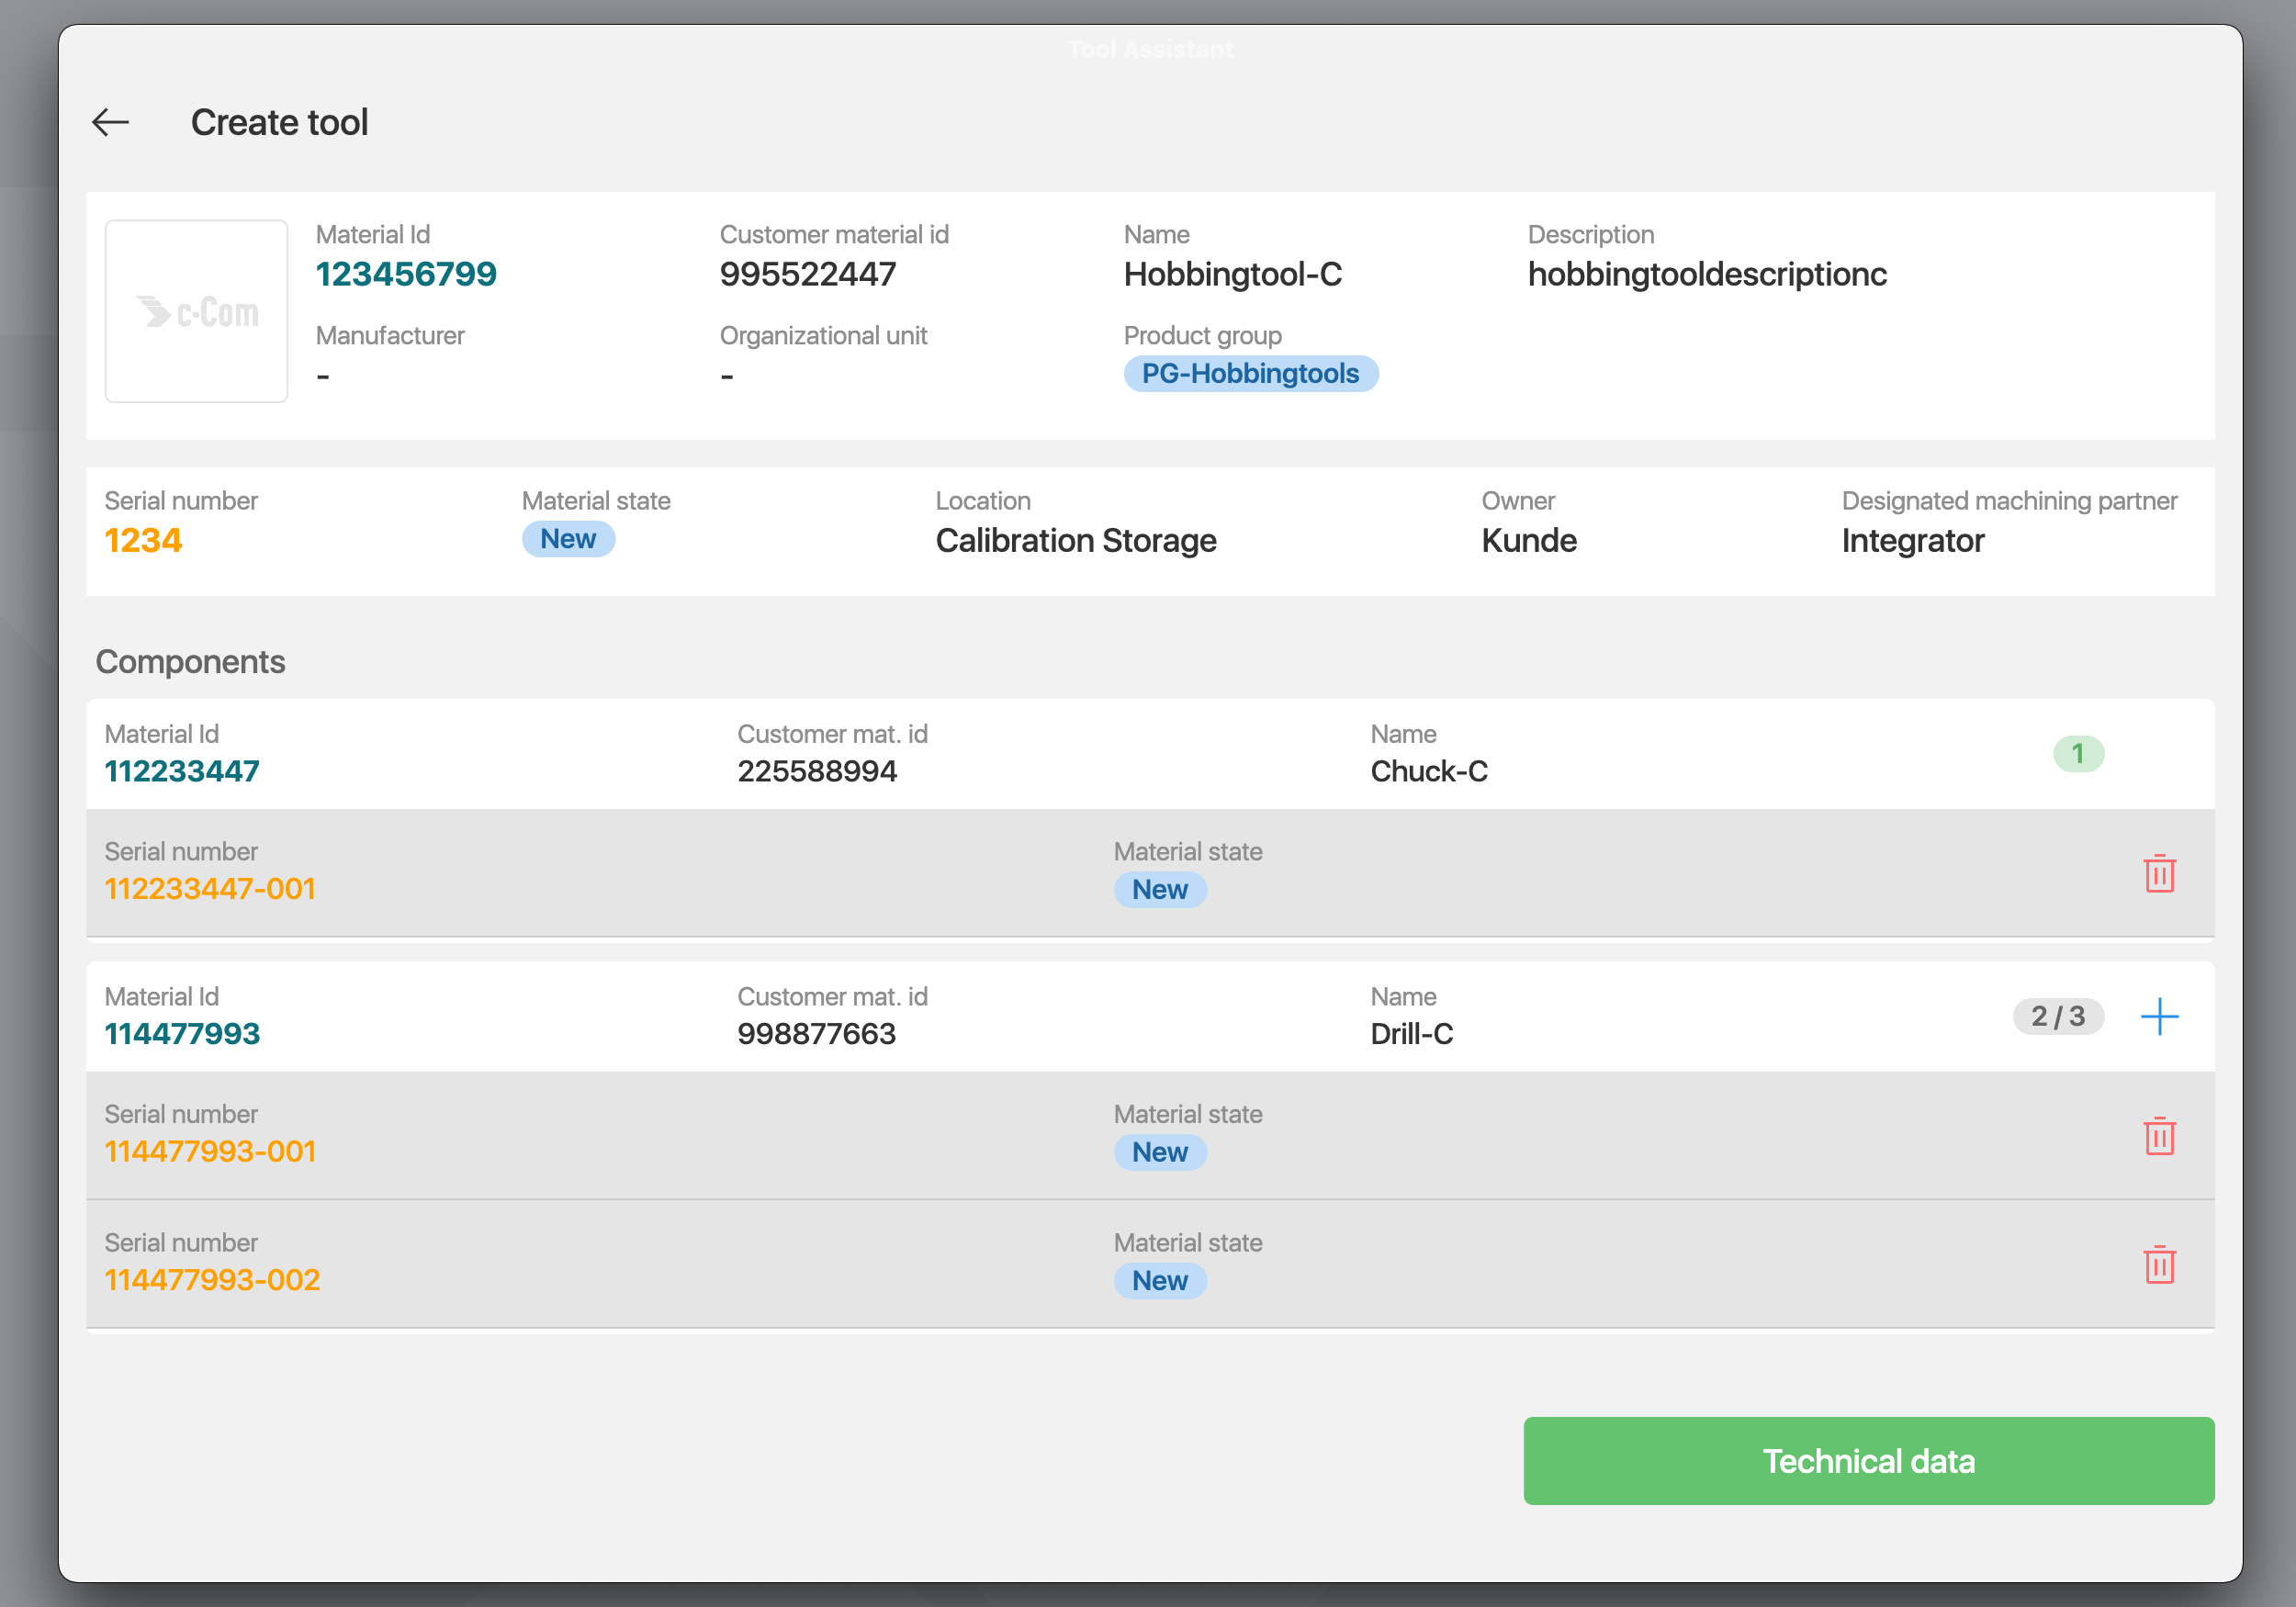Click the New state badge on Chuck-C component
Image resolution: width=2296 pixels, height=1607 pixels.
coord(1160,890)
